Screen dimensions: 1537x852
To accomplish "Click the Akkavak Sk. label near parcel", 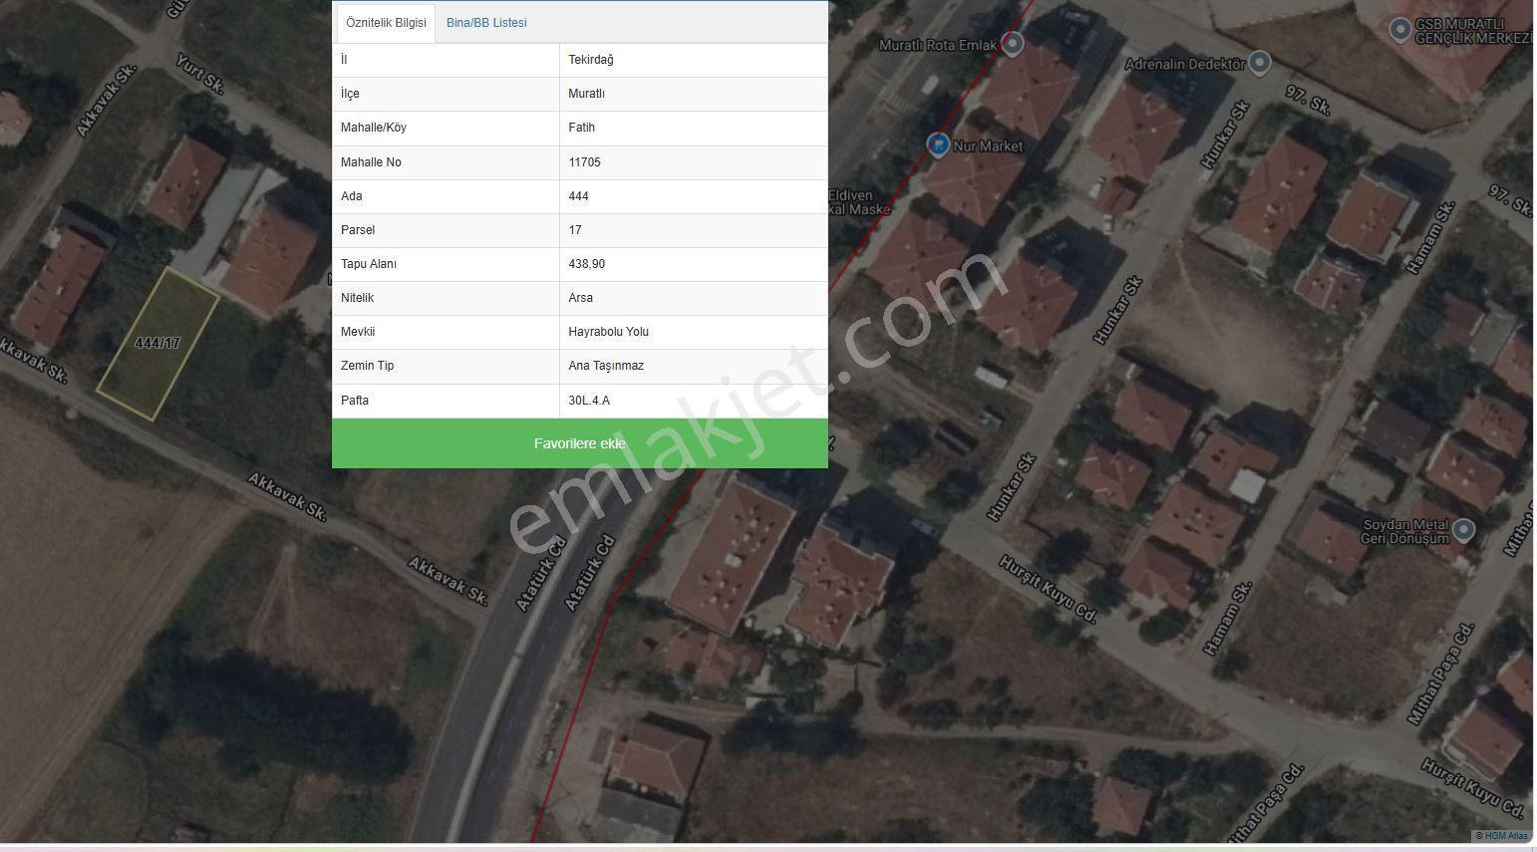I will [x=33, y=361].
